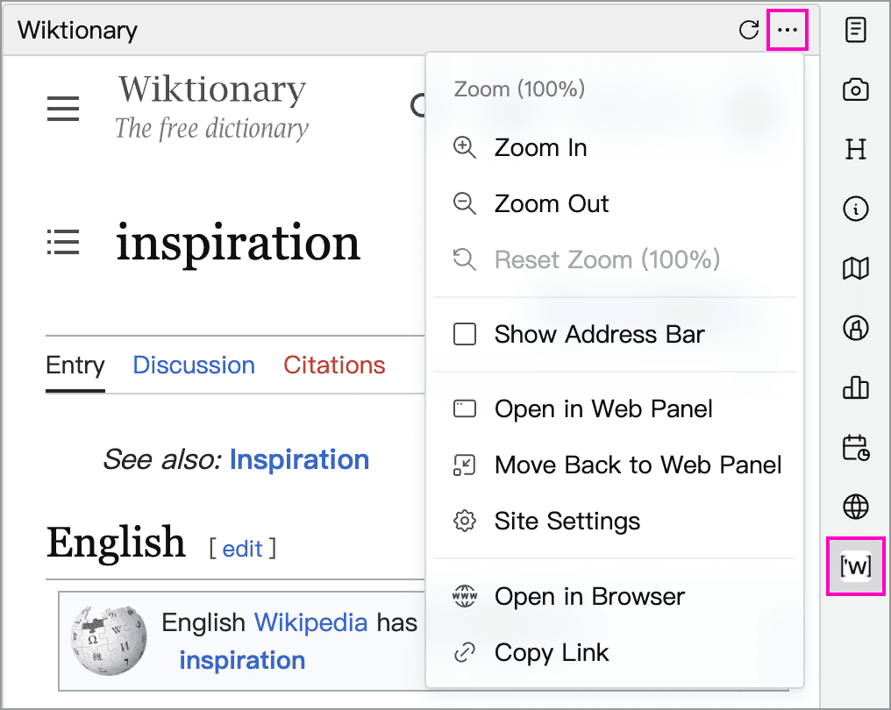Click the Wiktionary panel title text
Viewport: 891px width, 710px height.
(x=78, y=30)
